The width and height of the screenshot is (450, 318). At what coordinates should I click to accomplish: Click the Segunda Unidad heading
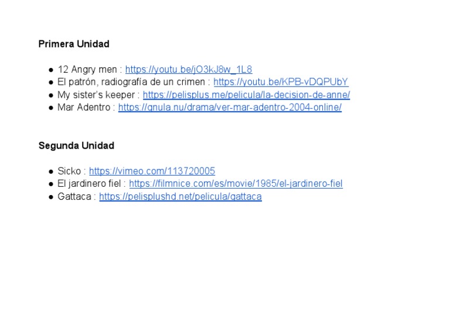pos(76,146)
